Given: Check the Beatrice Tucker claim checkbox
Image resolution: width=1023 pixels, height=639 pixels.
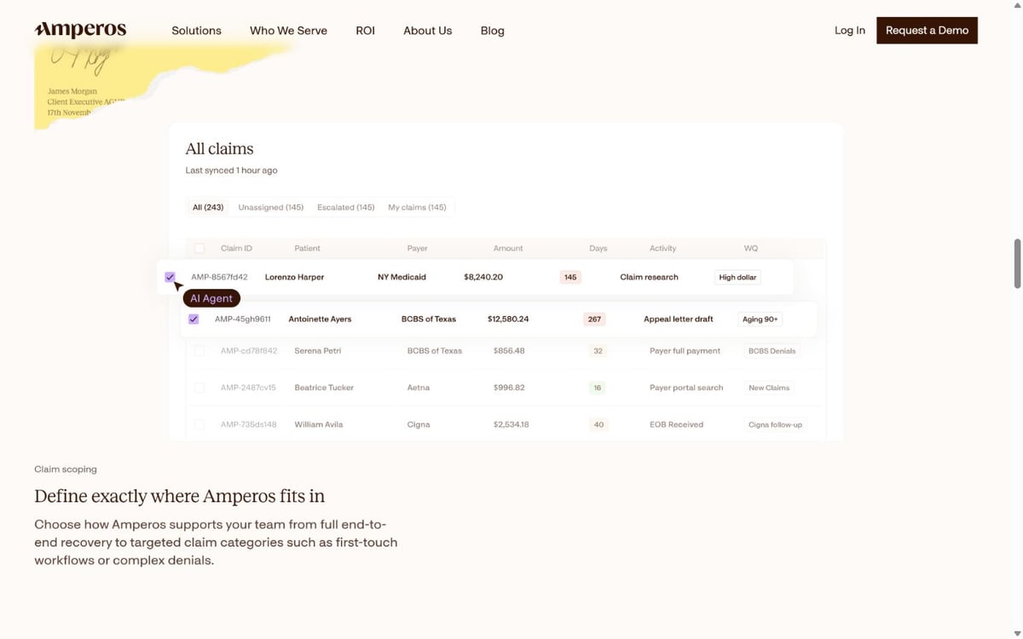Looking at the screenshot, I should [x=199, y=388].
